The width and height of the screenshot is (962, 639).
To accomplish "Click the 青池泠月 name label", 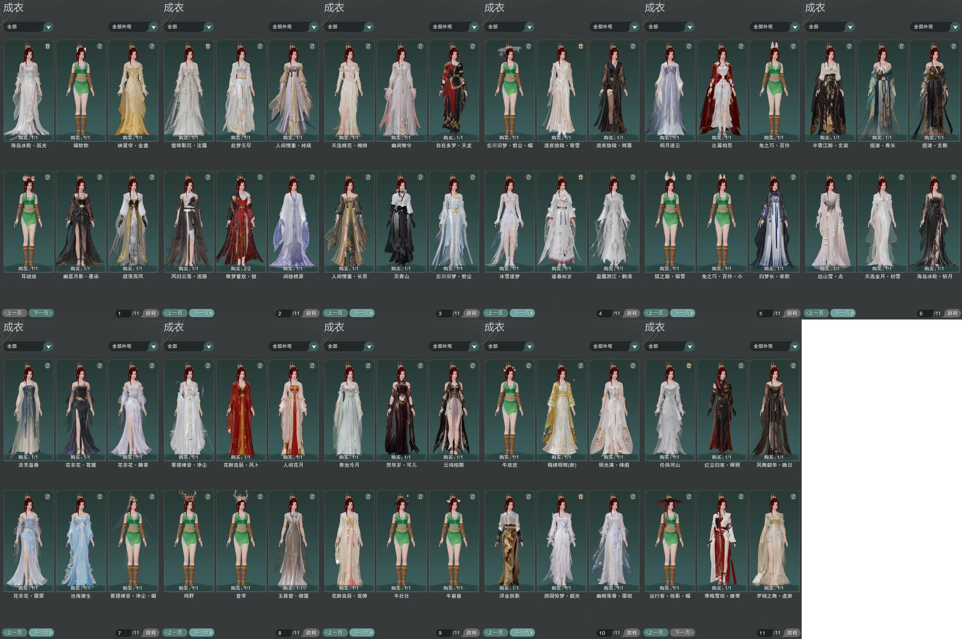I will pyautogui.click(x=349, y=465).
